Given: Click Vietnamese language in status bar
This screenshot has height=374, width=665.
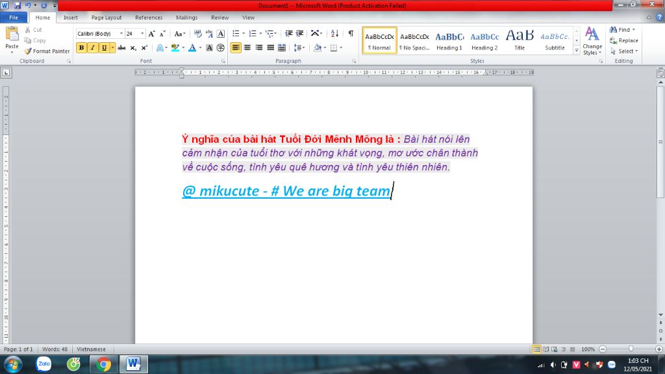Looking at the screenshot, I should [91, 349].
